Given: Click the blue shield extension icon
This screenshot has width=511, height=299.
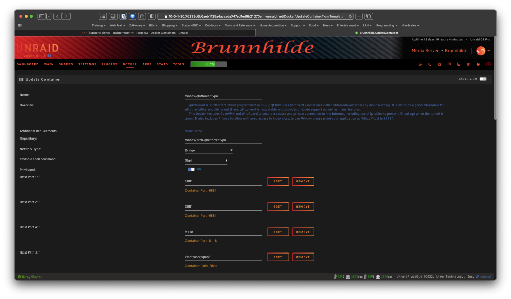Looking at the screenshot, I should click(x=123, y=16).
